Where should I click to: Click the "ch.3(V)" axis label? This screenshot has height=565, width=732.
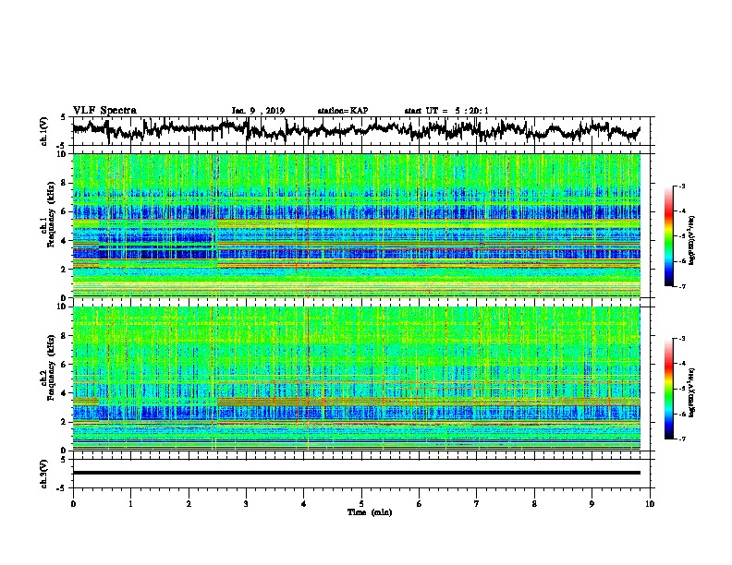tap(44, 474)
